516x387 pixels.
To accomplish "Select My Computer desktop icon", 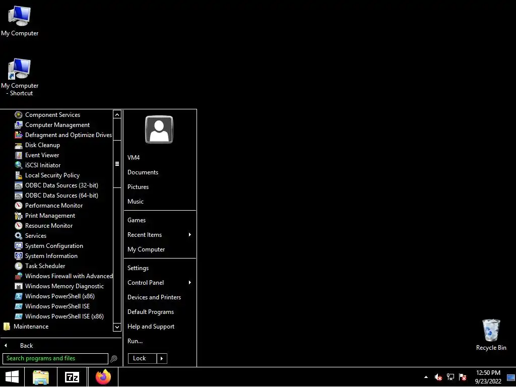I will coord(20,21).
